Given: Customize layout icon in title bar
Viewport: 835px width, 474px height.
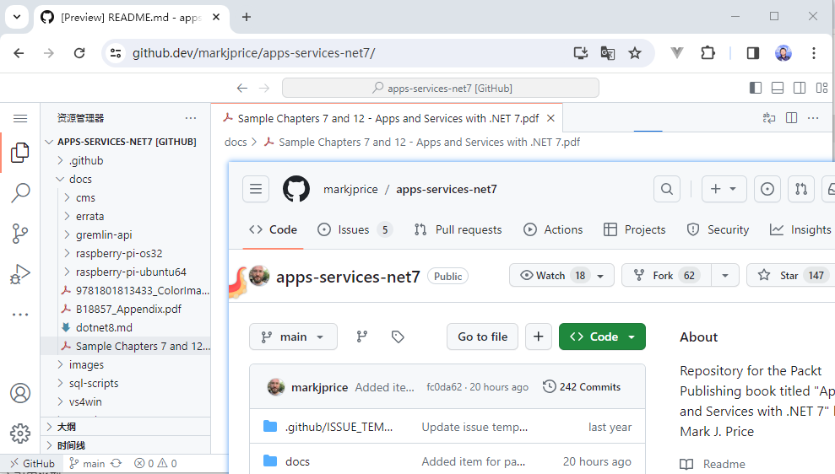Looking at the screenshot, I should point(821,88).
